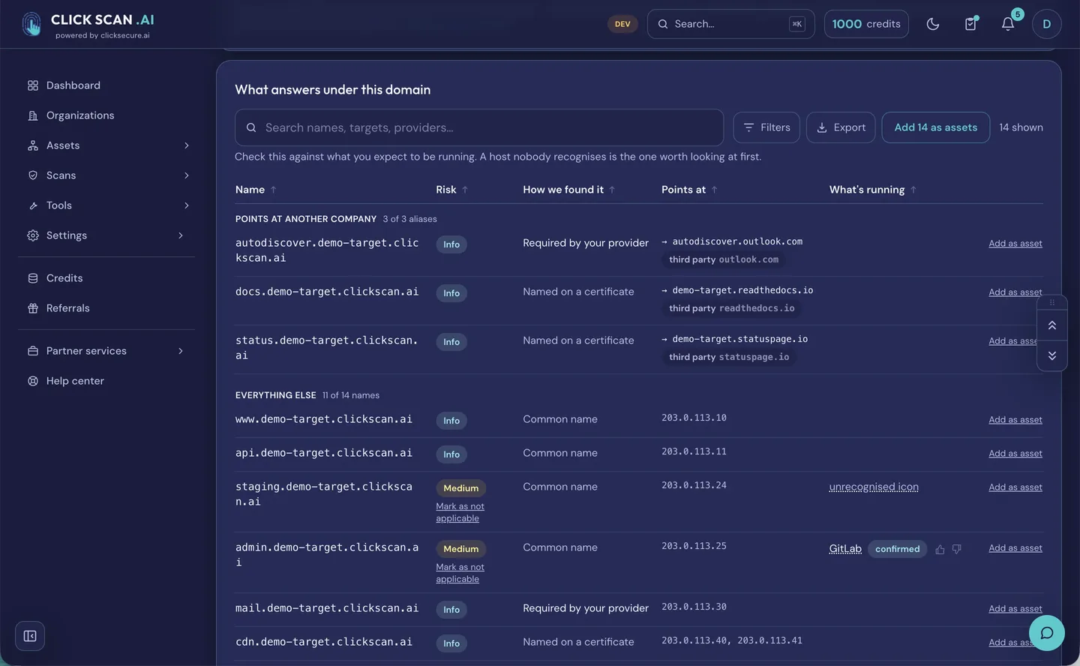Screen dimensions: 1080x666
Task: Click third party outlook.com tag
Action: pyautogui.click(x=724, y=259)
